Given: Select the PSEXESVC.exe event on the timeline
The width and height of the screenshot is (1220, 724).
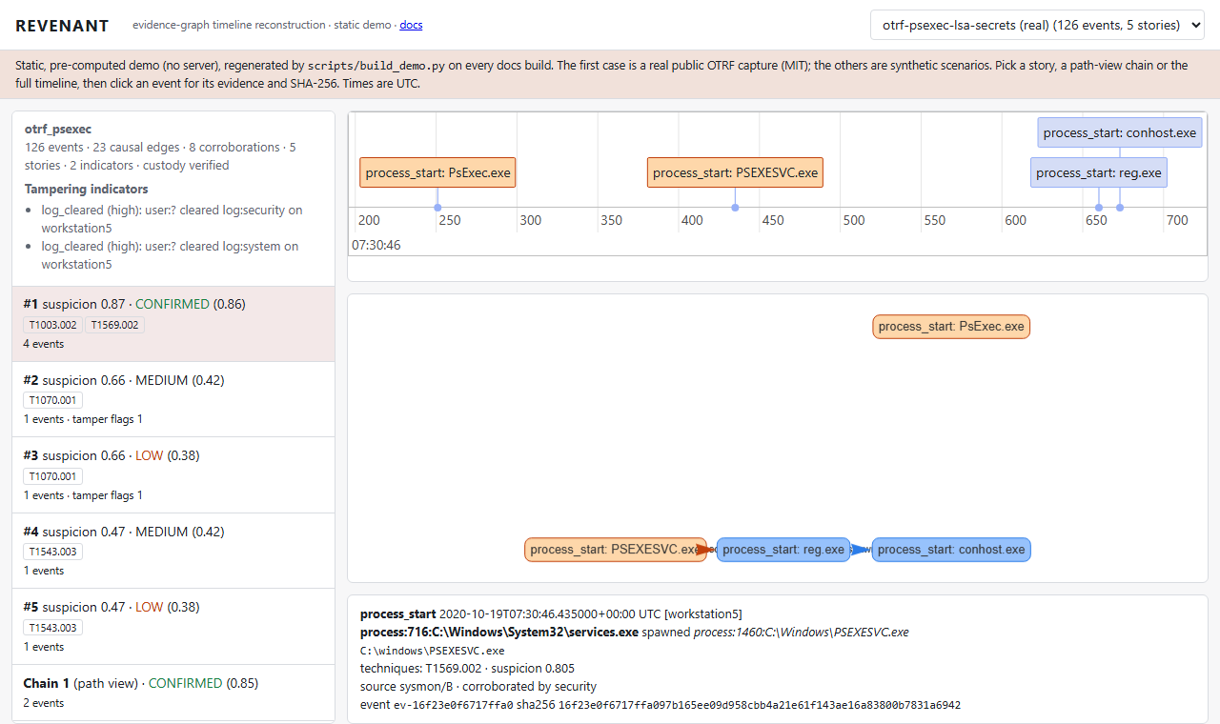Looking at the screenshot, I should coord(735,172).
